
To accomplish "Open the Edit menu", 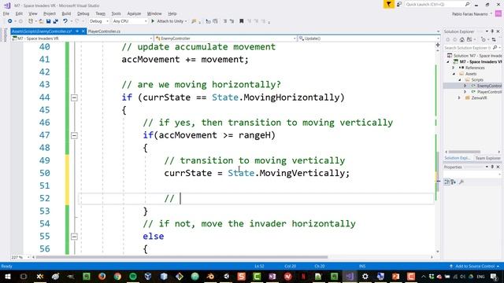I will (19, 13).
